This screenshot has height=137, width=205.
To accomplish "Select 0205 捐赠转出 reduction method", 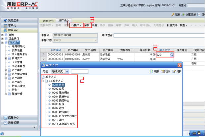I will click(61, 101).
